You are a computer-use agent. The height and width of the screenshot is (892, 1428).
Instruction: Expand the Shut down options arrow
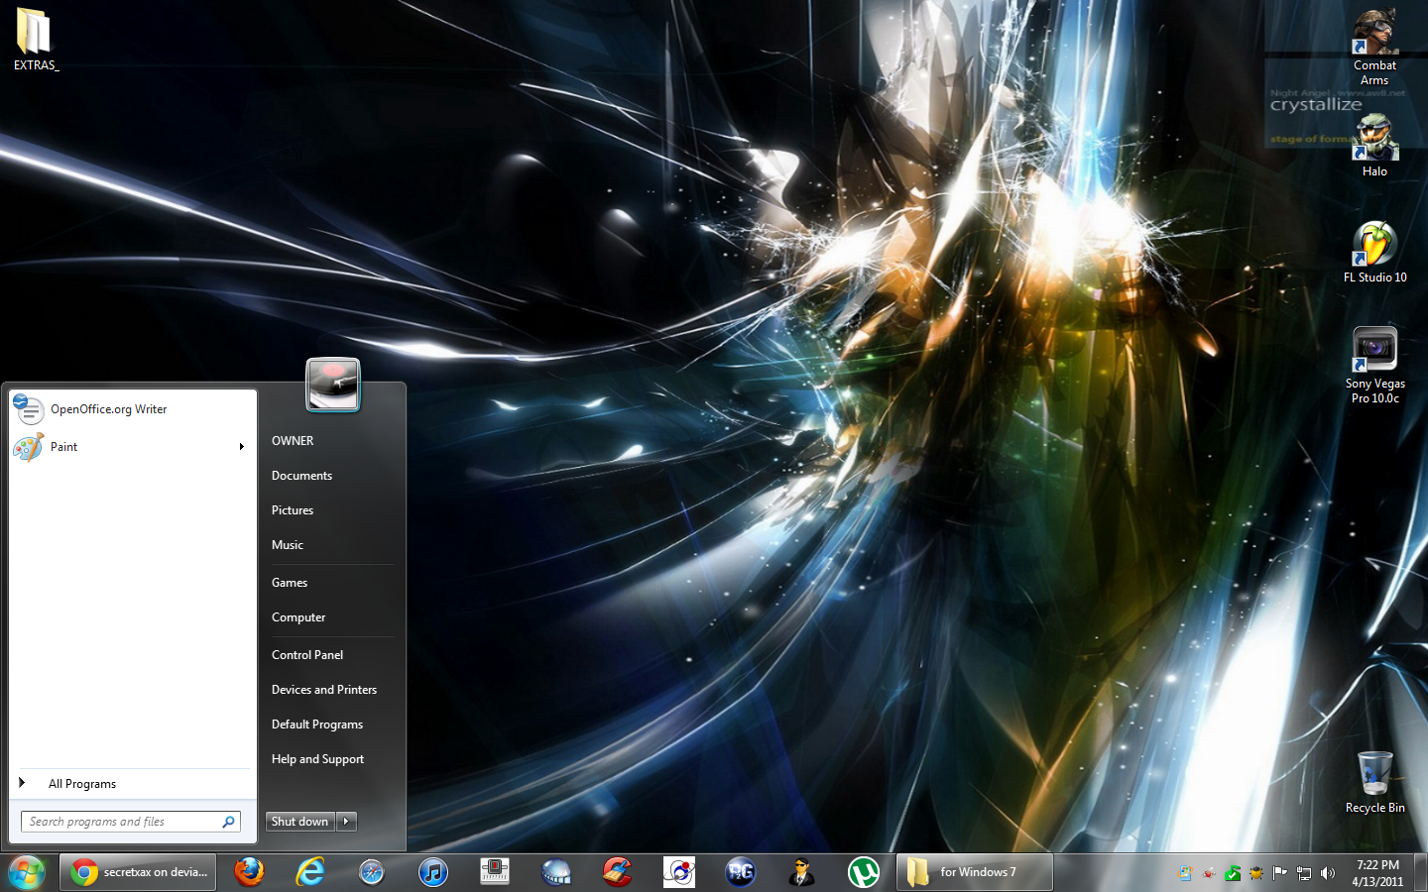pyautogui.click(x=346, y=822)
